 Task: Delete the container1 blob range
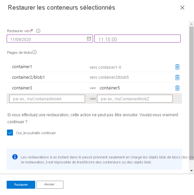[x=177, y=67]
